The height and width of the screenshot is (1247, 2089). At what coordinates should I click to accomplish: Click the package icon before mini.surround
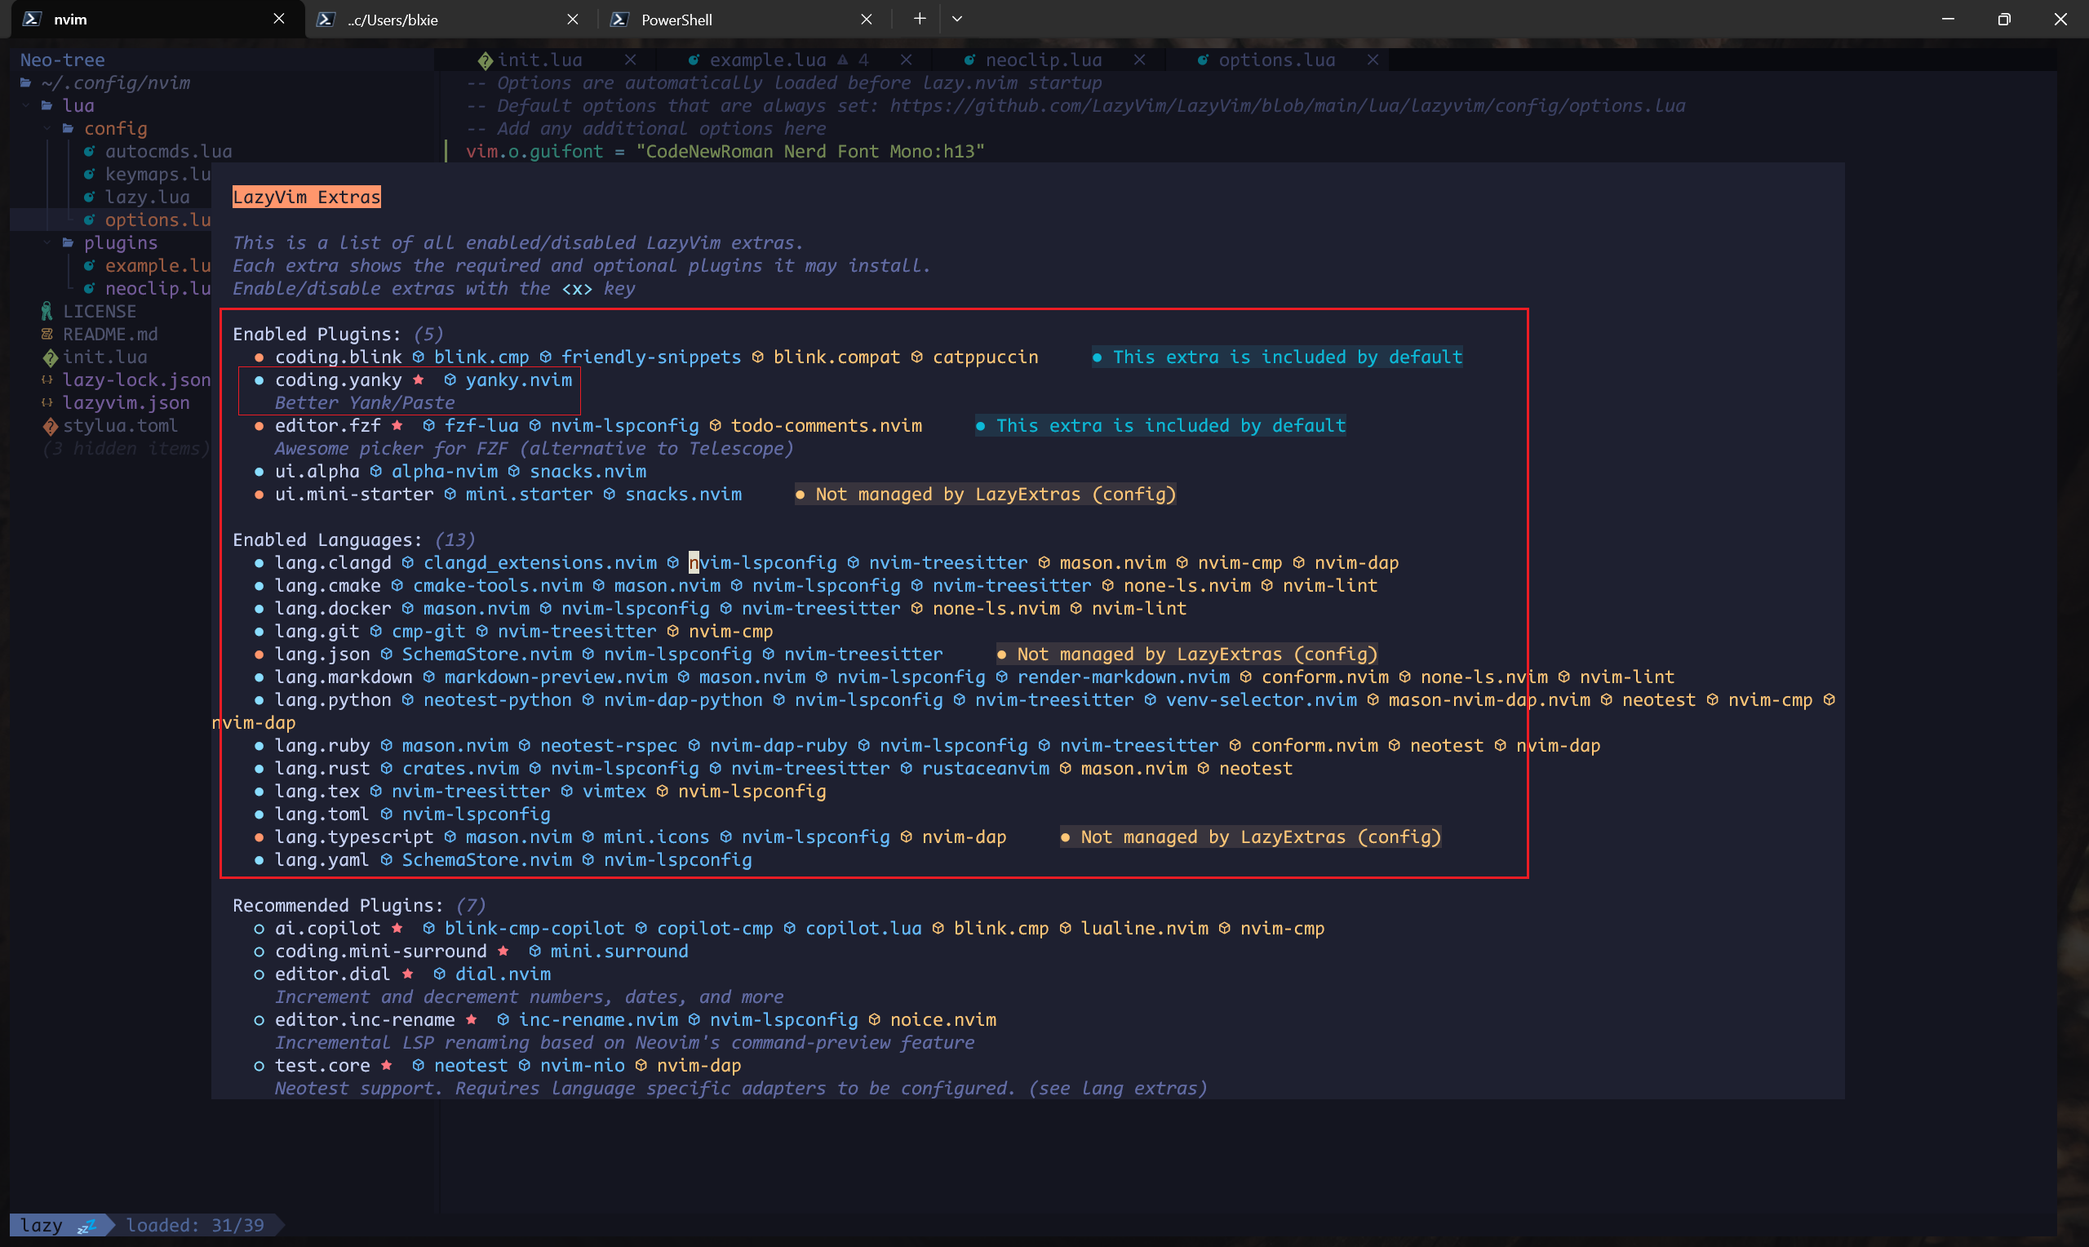(535, 952)
